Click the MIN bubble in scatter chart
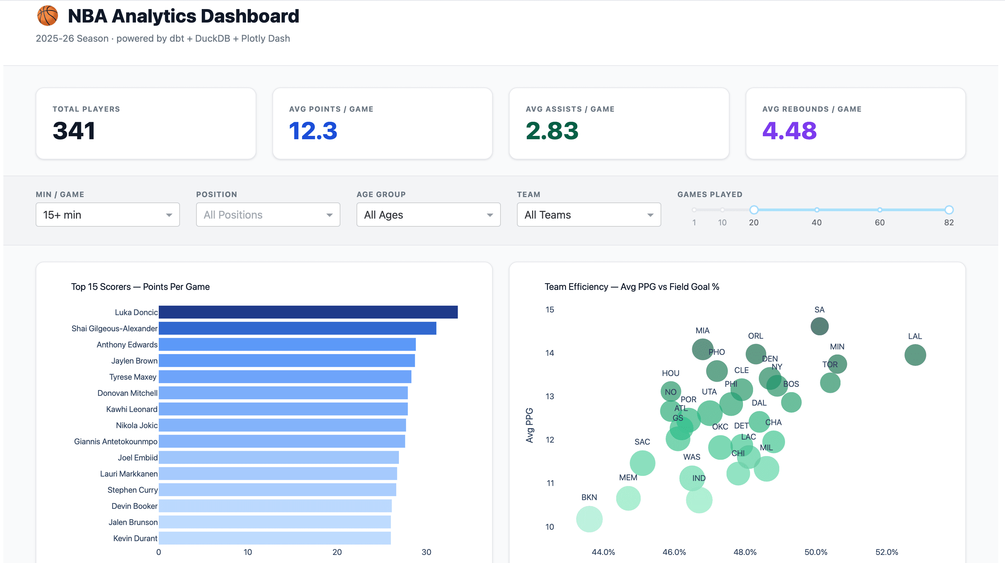This screenshot has width=1005, height=563. (x=837, y=364)
